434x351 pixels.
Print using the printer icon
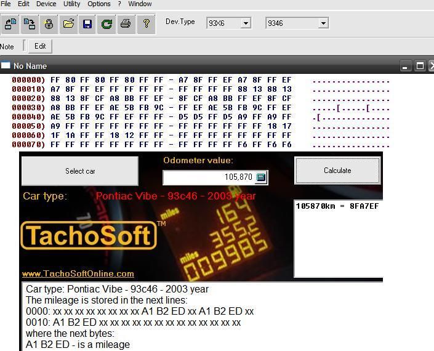(x=126, y=24)
